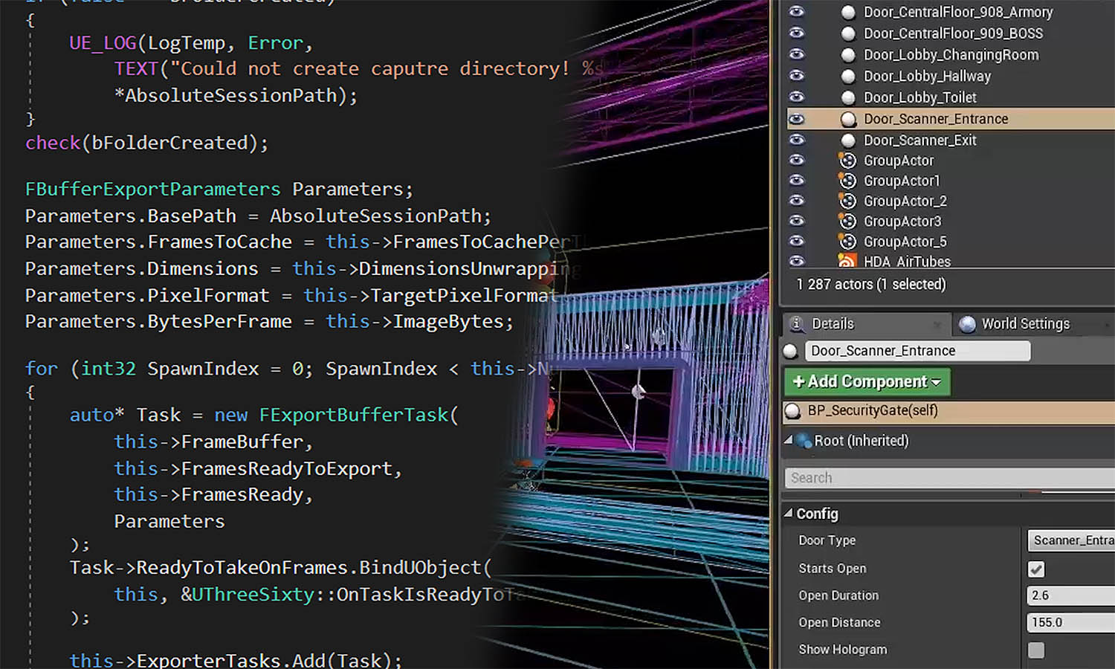Click the group icon beside GroupActor

tap(847, 160)
